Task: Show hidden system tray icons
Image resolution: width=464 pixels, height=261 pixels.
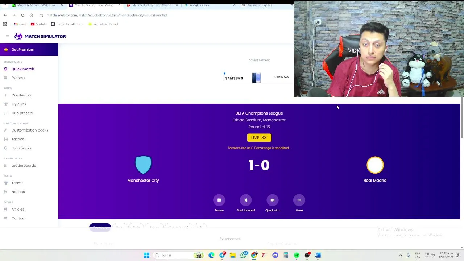Action: click(x=401, y=255)
